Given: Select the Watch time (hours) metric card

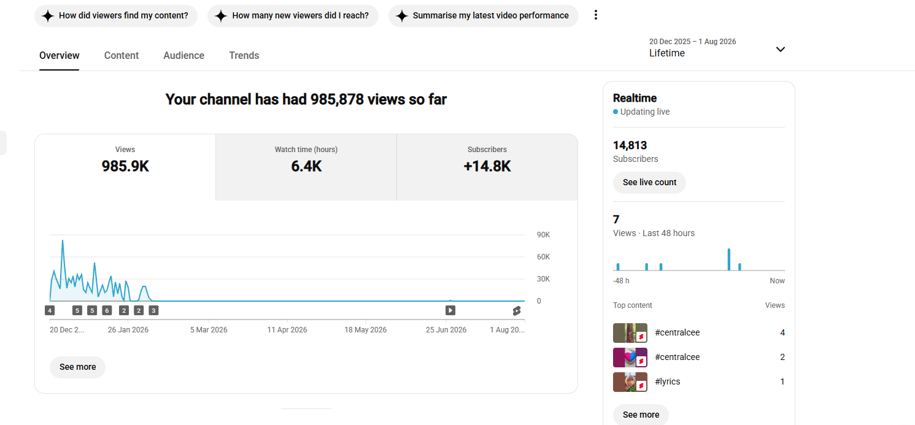Looking at the screenshot, I should (306, 167).
